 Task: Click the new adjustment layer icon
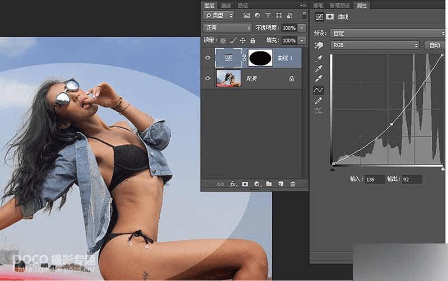pyautogui.click(x=257, y=184)
